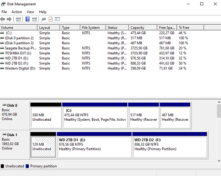Sort by the File System column header

click(93, 27)
